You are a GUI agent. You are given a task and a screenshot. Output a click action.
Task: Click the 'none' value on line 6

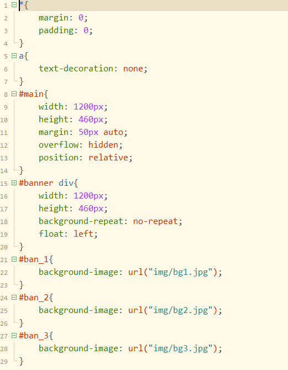pos(133,69)
